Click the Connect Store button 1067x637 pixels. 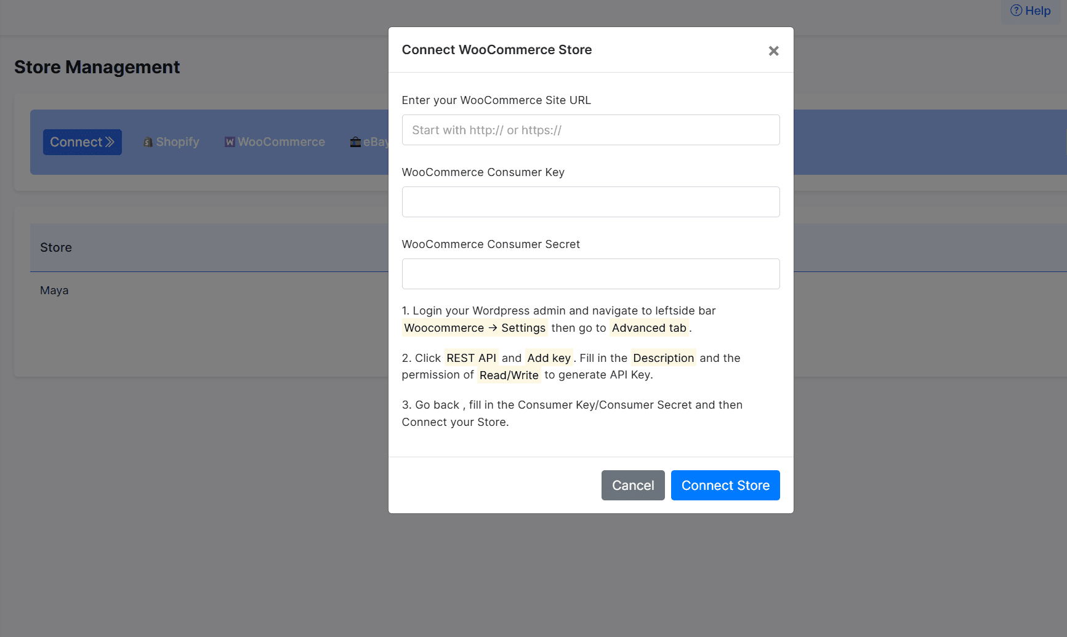[725, 485]
